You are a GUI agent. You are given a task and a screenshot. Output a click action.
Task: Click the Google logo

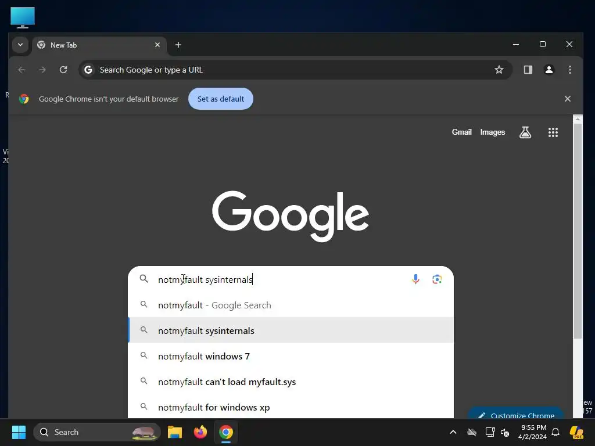point(291,216)
